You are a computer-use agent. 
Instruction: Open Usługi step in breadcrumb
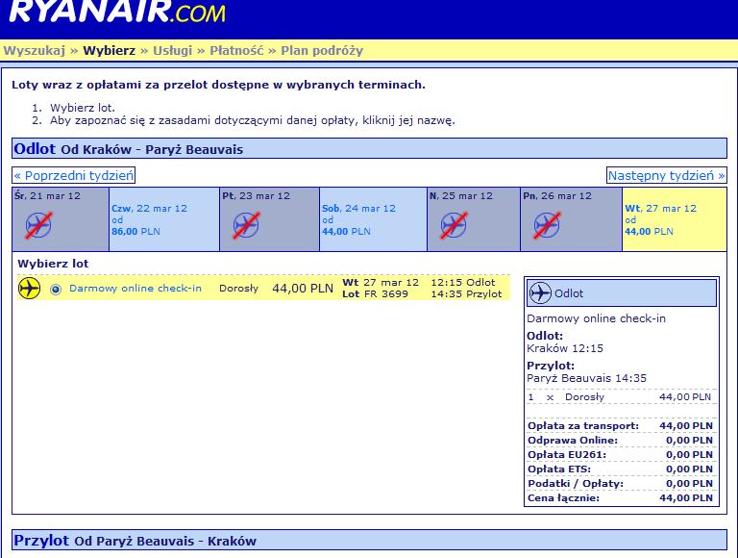(173, 50)
